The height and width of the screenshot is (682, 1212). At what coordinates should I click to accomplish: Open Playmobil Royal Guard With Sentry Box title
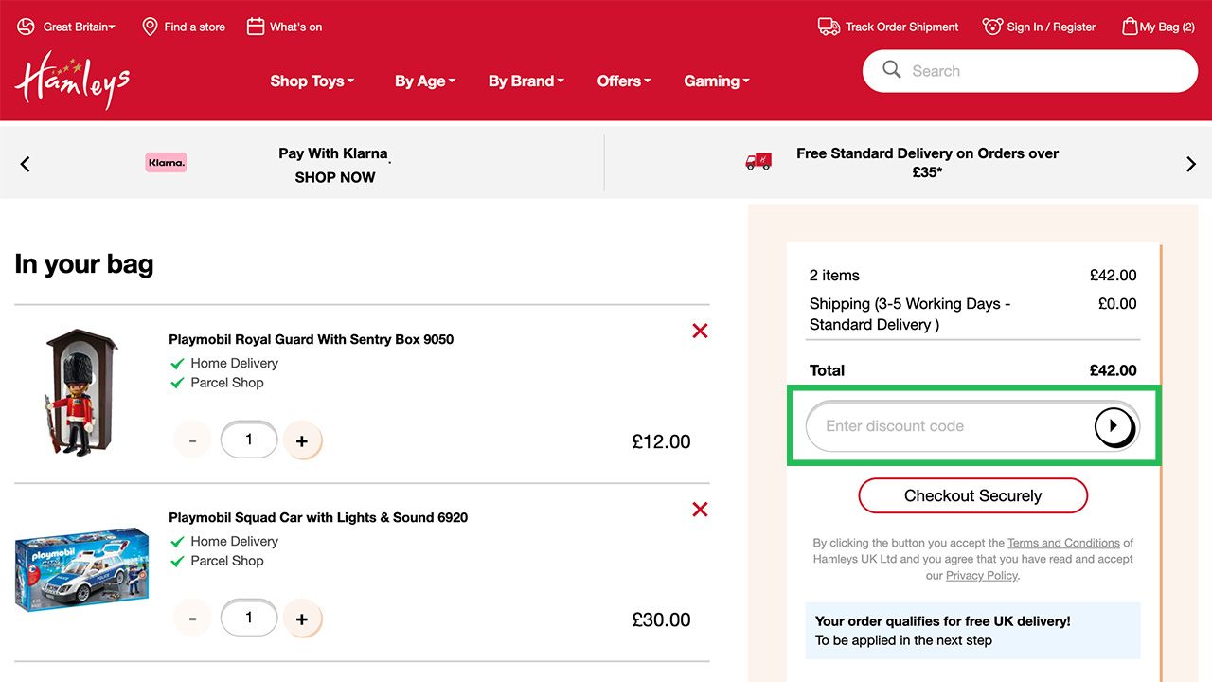coord(312,339)
